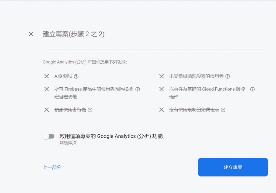Click X mark beside 所有 Firebase 產品中的使用者區隔
The height and width of the screenshot is (193, 276).
(47, 89)
